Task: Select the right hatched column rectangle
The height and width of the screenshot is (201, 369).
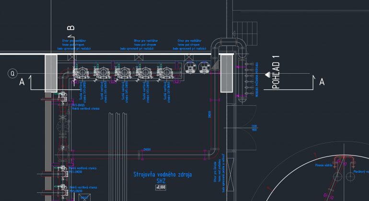Action: (x=227, y=73)
